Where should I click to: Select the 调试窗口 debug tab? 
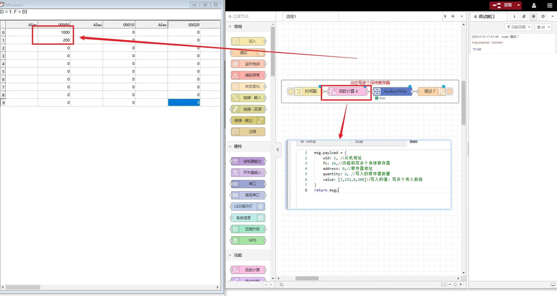click(489, 17)
